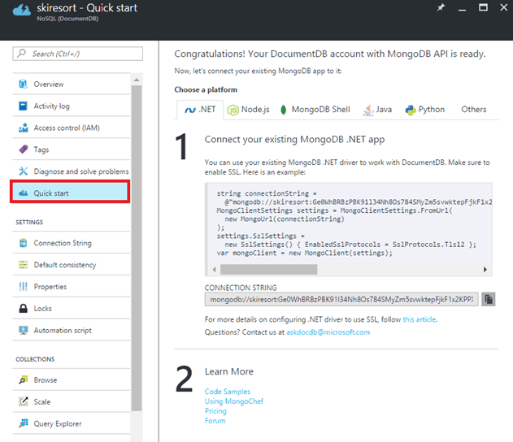Copy the connection string with copy icon
This screenshot has height=442, width=513.
coord(488,299)
